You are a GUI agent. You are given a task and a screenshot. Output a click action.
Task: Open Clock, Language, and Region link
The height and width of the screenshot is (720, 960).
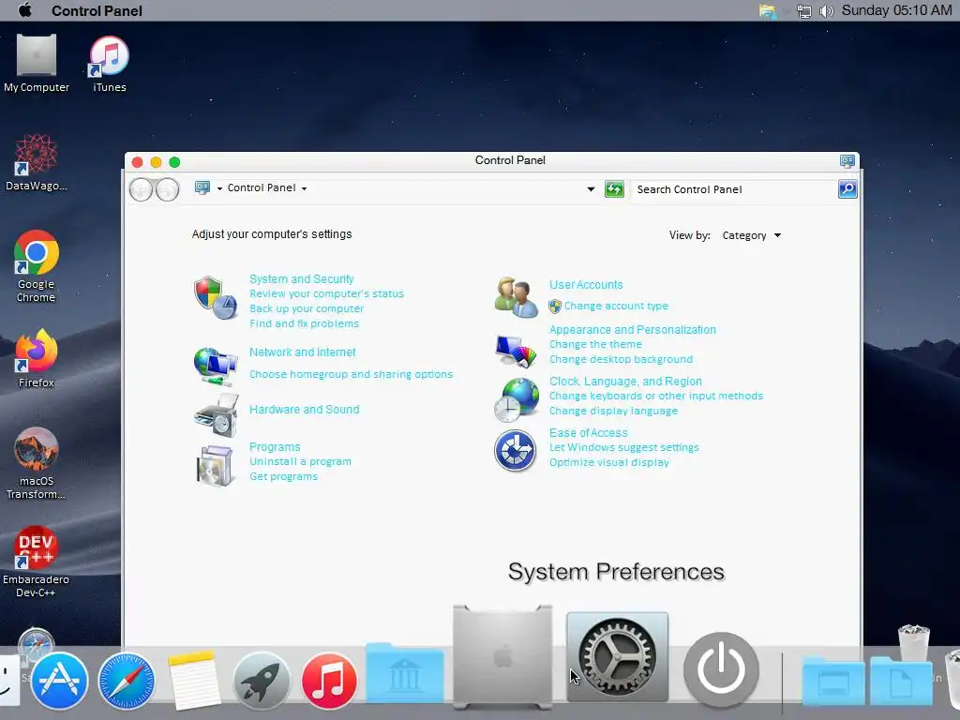coord(625,381)
